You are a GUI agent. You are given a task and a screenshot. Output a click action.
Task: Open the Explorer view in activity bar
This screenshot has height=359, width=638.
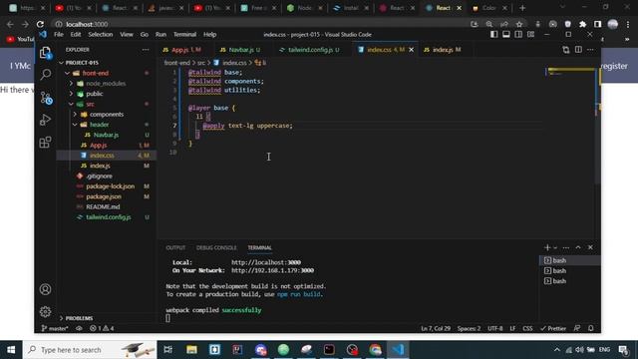[x=45, y=53]
